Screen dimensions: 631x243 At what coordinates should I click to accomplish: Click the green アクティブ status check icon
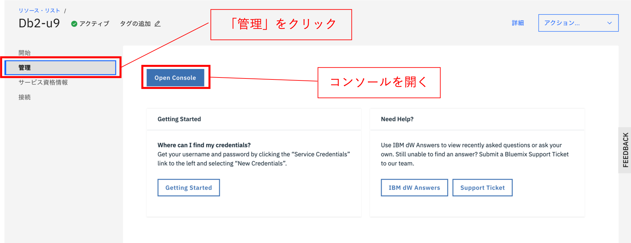click(74, 23)
